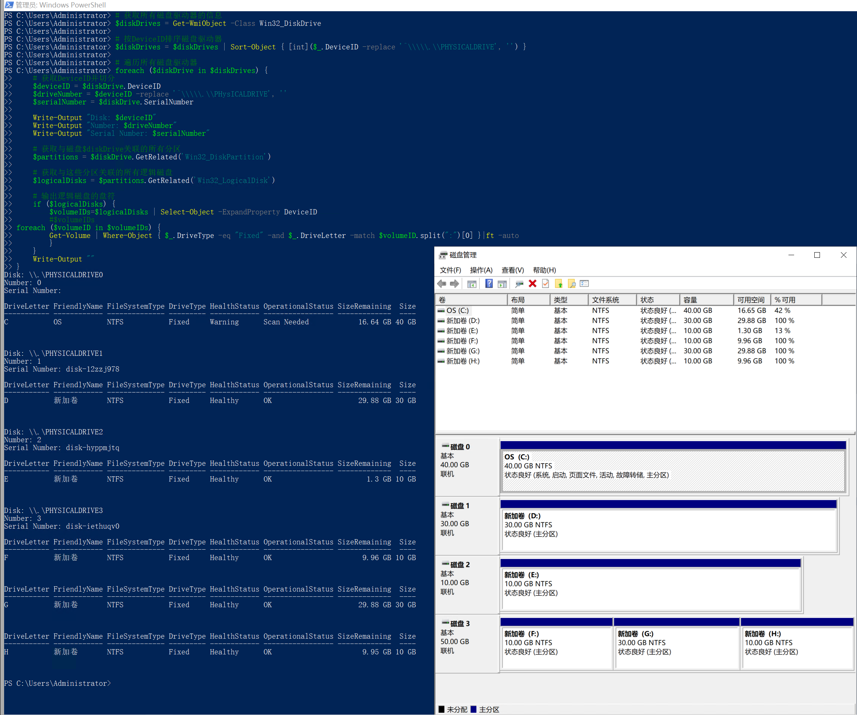The height and width of the screenshot is (715, 857).
Task: Open the 操作(A) menu
Action: click(481, 270)
